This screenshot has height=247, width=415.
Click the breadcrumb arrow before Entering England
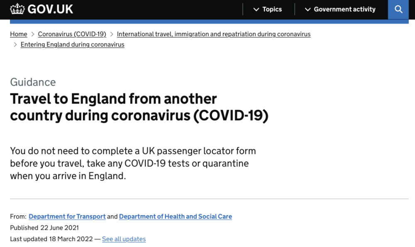coord(15,44)
